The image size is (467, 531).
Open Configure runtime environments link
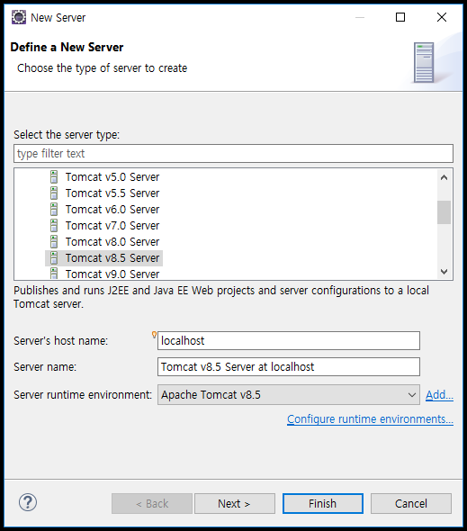[370, 419]
